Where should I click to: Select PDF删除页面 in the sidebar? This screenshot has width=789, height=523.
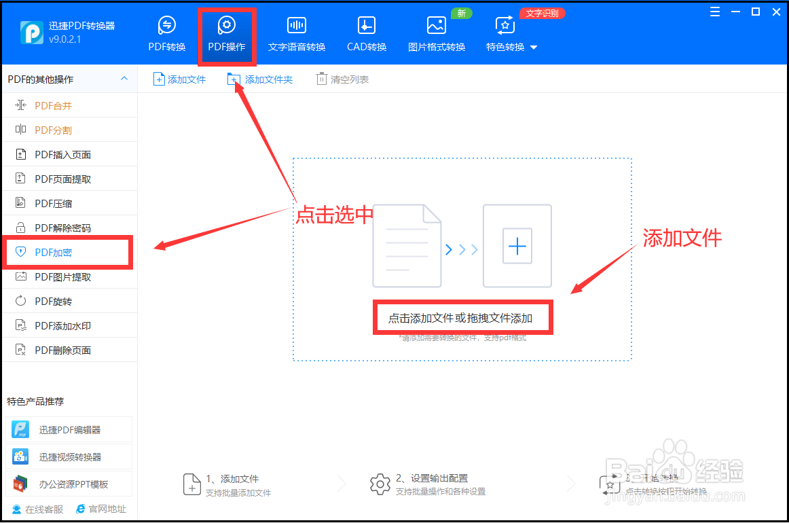point(69,350)
